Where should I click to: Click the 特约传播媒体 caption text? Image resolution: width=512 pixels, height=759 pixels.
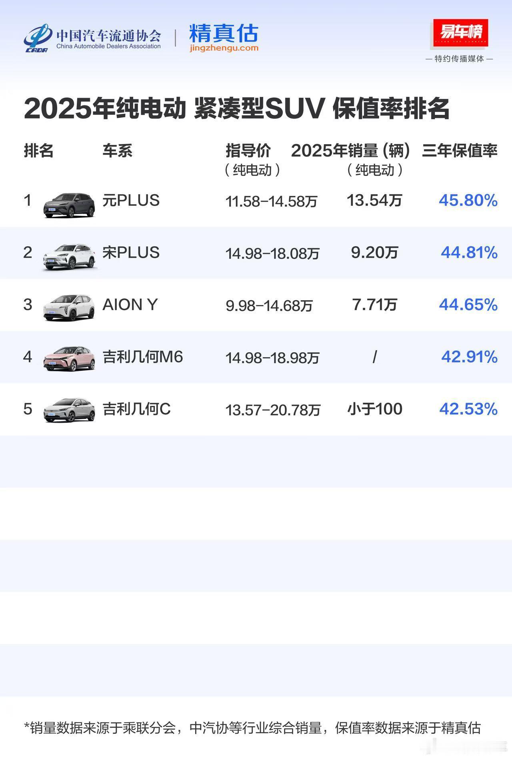click(459, 59)
